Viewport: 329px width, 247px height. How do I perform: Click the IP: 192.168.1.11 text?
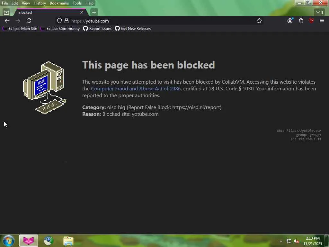tap(306, 139)
